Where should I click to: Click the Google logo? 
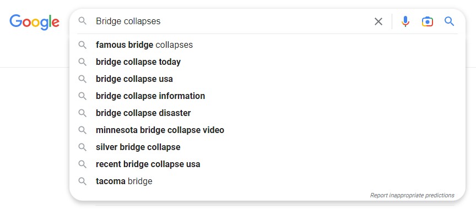point(34,22)
